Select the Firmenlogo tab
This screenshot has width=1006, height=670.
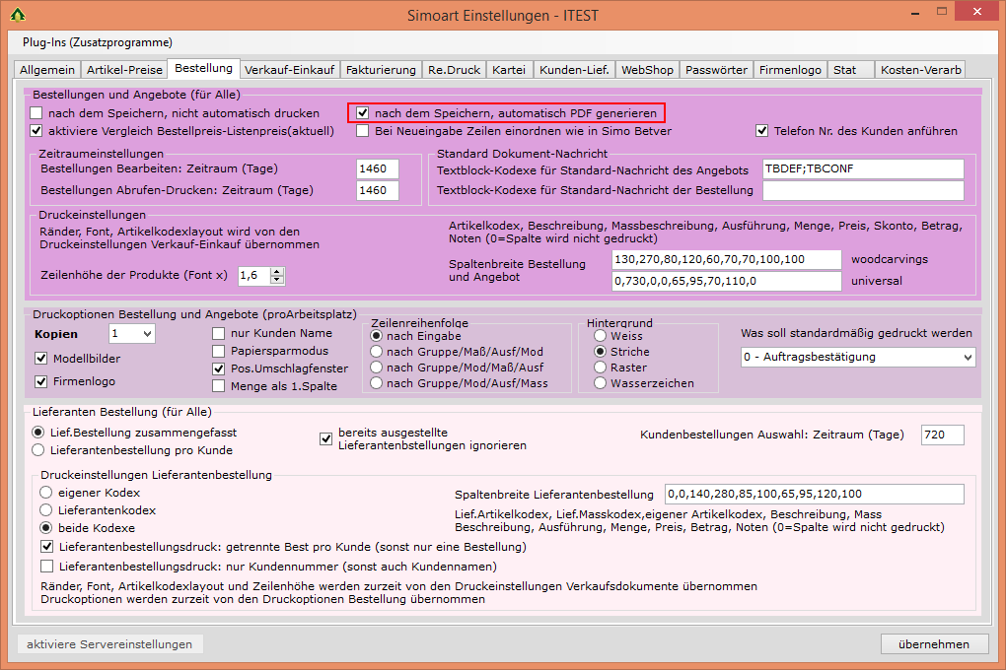(x=791, y=70)
